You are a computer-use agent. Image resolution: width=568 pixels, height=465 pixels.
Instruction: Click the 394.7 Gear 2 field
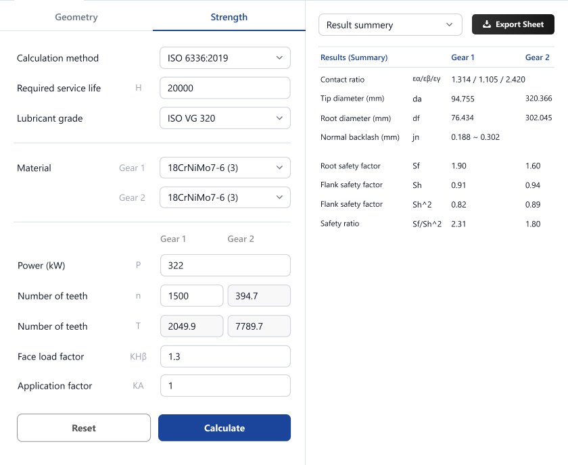(x=259, y=296)
